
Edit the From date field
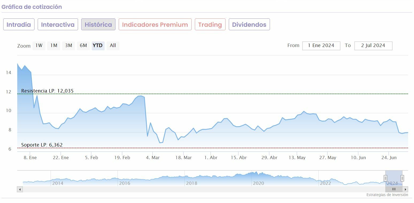[321, 46]
